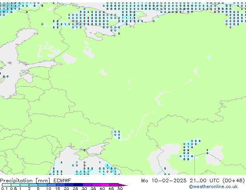
Task: Click the 1–2 mm legend color swatch
Action: click(24, 185)
